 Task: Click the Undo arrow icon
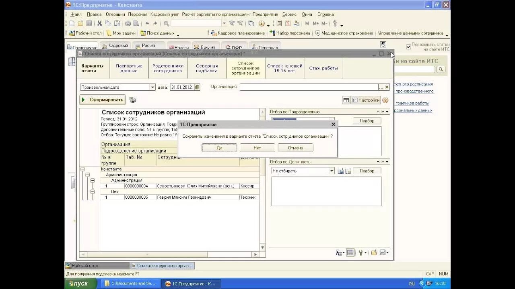pos(147,24)
